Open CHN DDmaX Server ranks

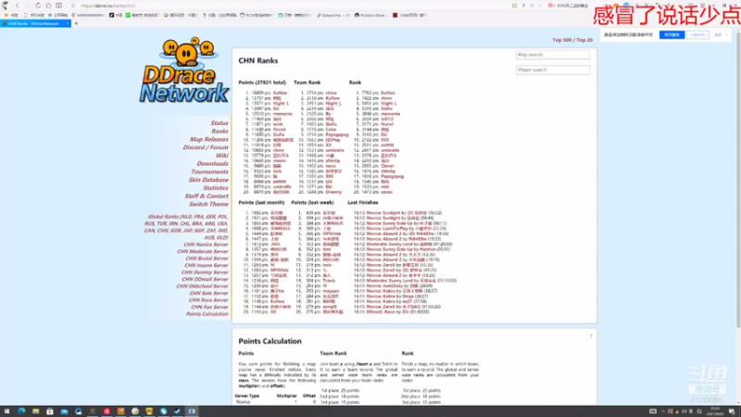pyautogui.click(x=205, y=280)
